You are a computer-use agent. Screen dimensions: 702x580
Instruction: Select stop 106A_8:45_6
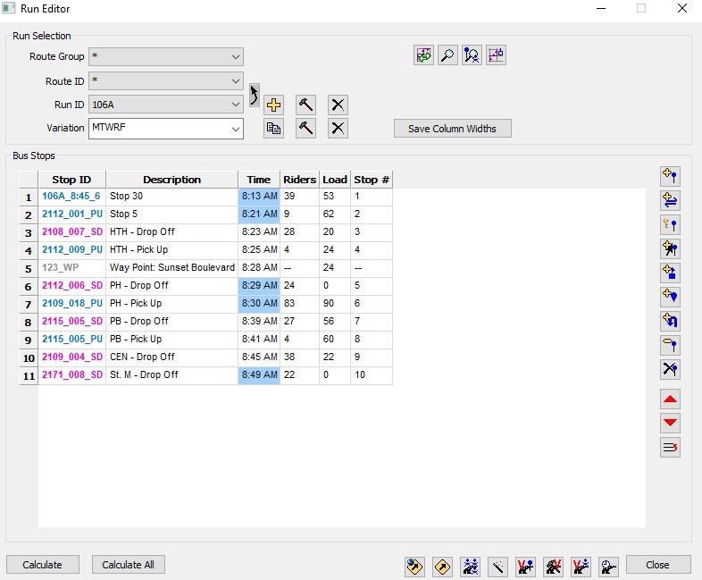coord(71,197)
